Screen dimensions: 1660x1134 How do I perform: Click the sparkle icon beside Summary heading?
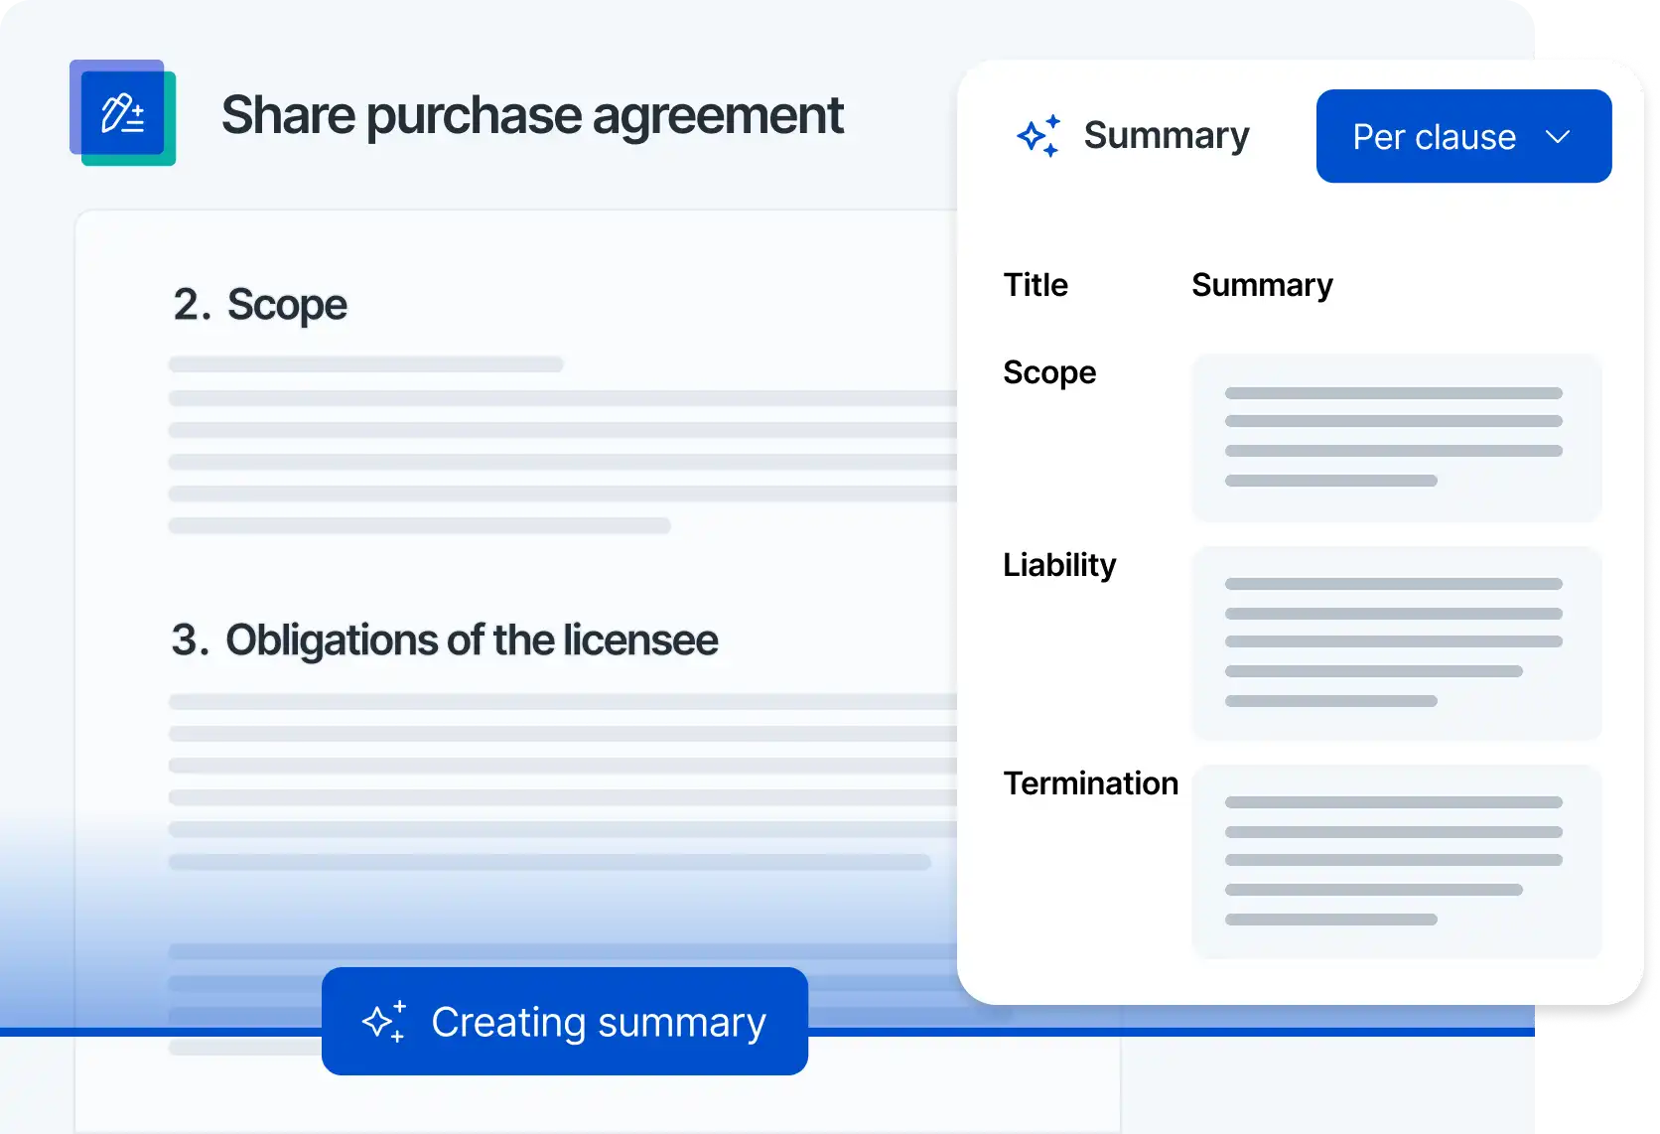point(1038,136)
